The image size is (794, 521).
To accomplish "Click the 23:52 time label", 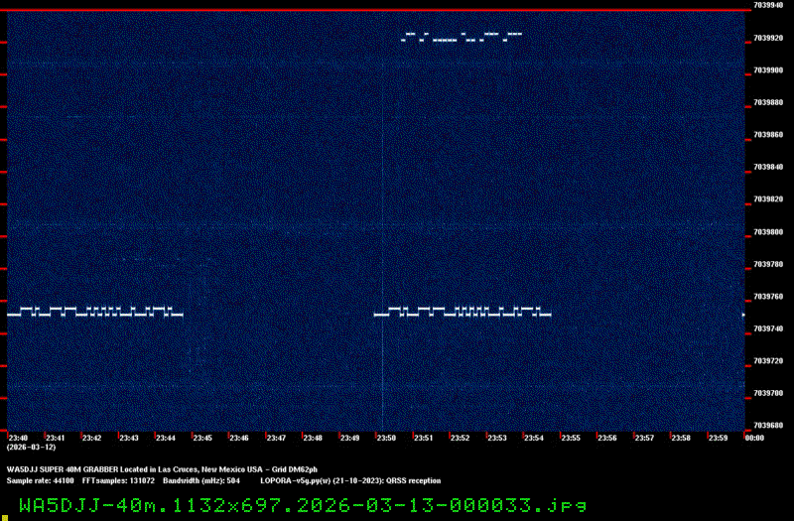I will click(x=460, y=438).
